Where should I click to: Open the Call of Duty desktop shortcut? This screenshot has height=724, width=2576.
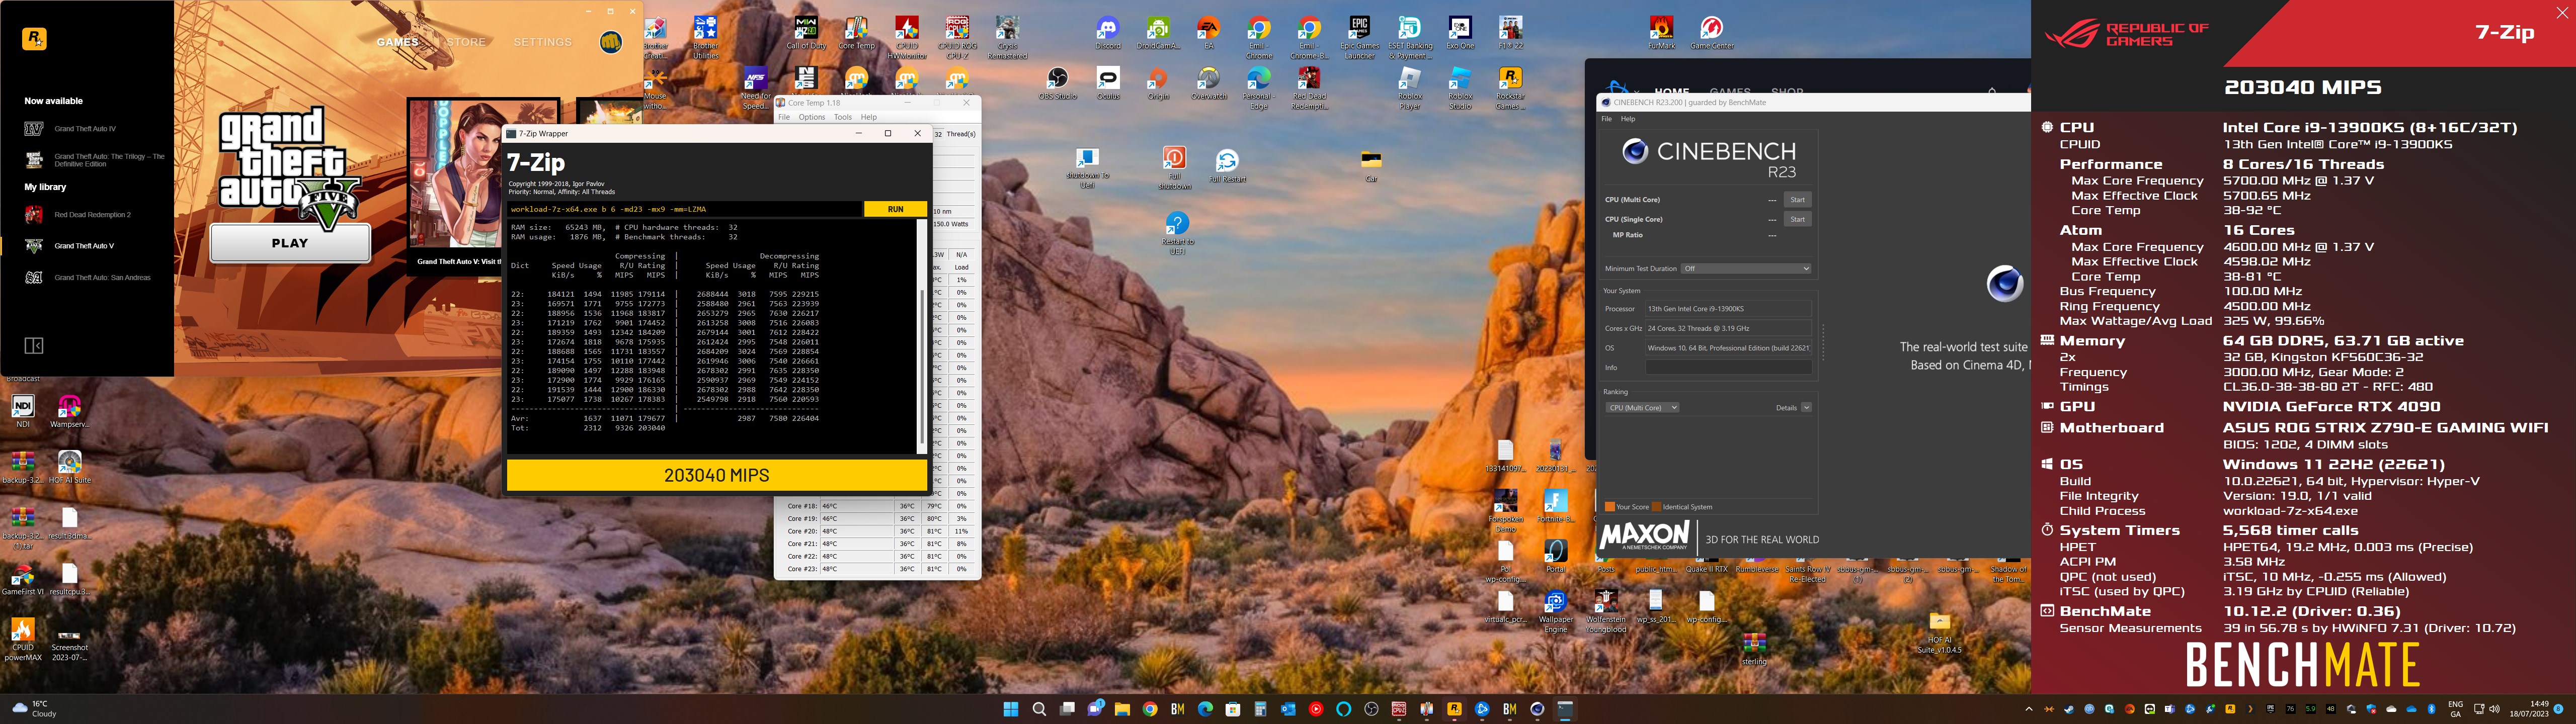coord(806,34)
